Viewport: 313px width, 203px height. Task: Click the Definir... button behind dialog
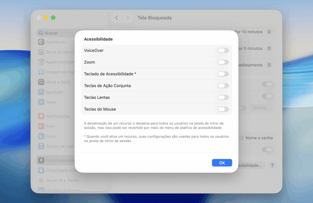(261, 108)
